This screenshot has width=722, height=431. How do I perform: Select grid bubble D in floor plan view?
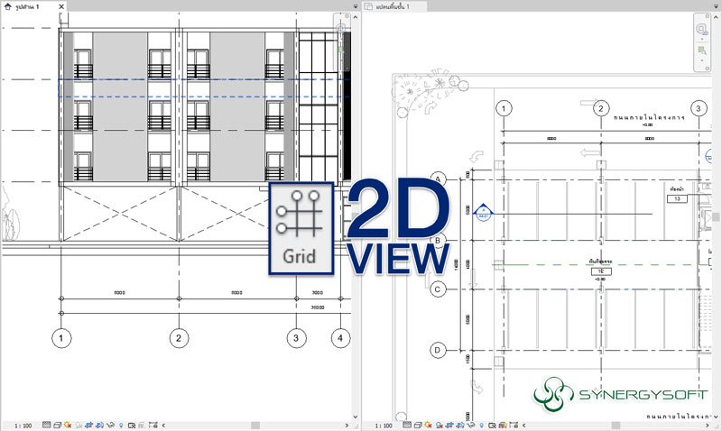(438, 351)
